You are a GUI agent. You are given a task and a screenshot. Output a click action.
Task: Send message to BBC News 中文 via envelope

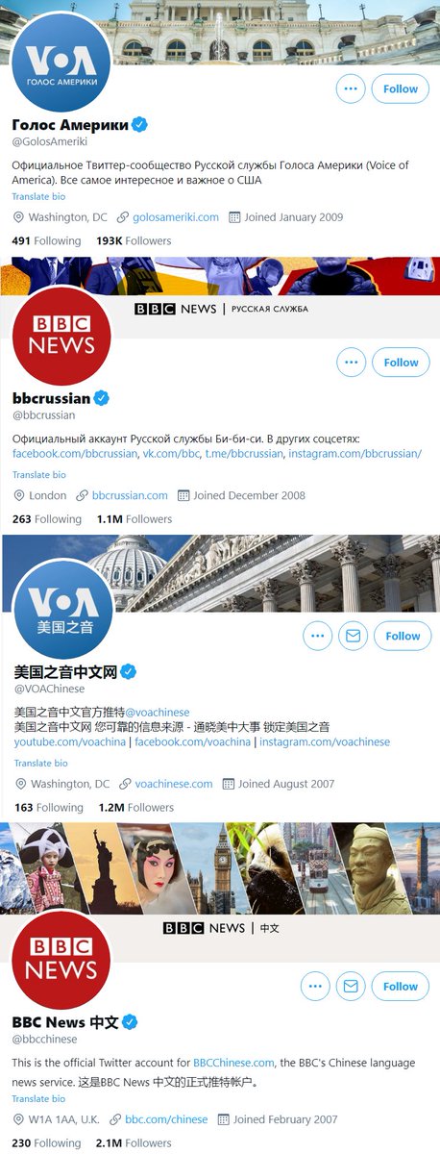(353, 986)
